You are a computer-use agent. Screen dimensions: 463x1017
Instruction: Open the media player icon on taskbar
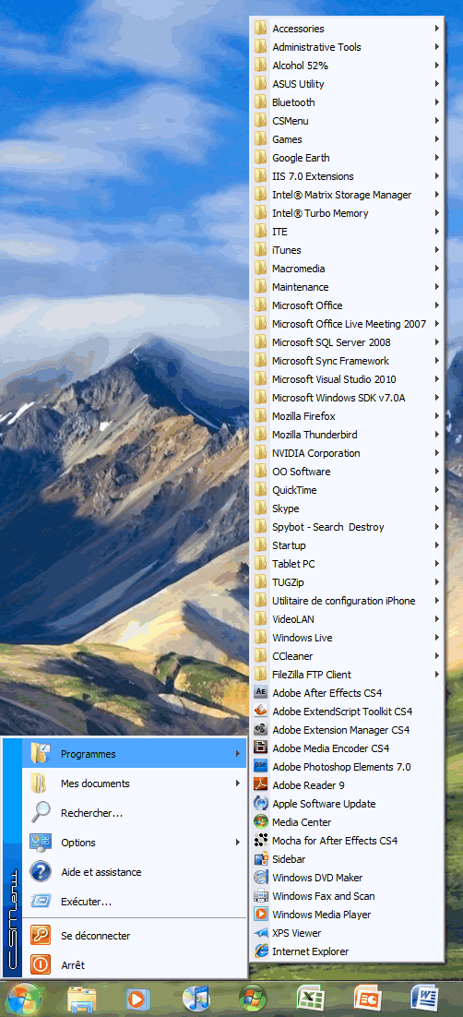coord(137,999)
